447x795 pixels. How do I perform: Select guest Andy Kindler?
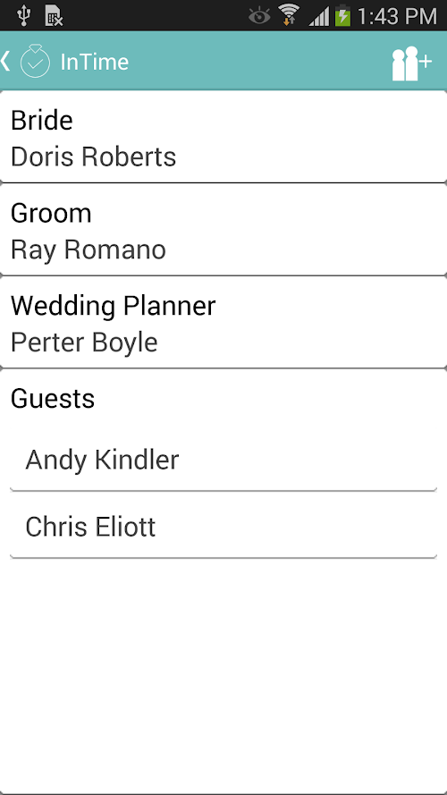[223, 460]
